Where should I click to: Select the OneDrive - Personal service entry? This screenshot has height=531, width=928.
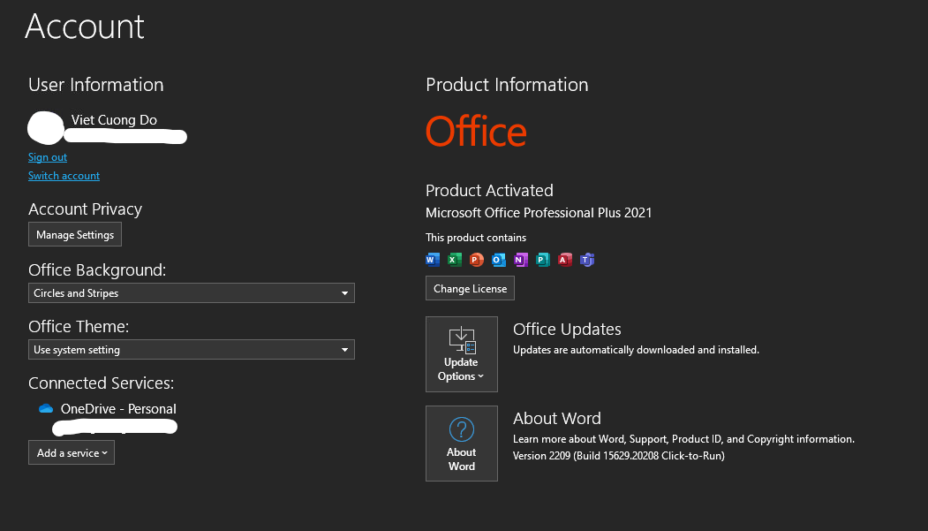[x=118, y=408]
